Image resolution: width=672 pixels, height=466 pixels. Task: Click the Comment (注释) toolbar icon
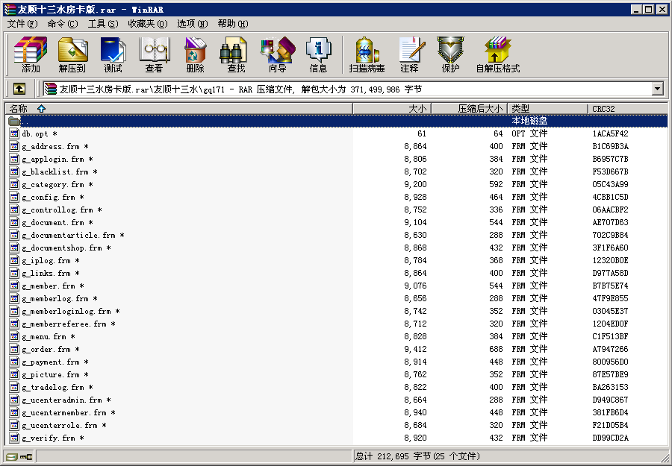coord(409,55)
